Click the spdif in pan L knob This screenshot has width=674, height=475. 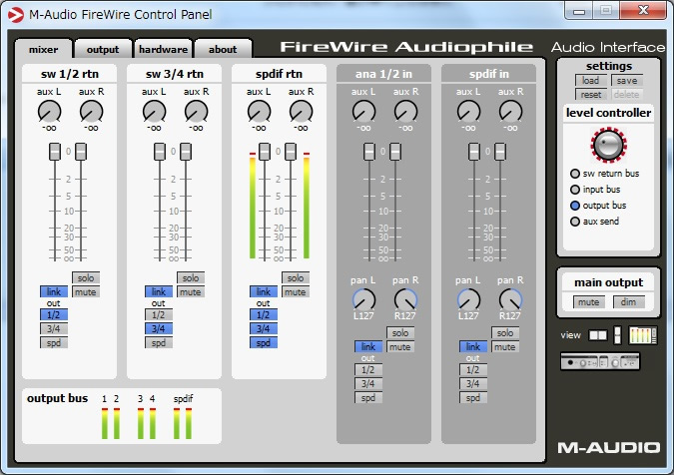[469, 299]
